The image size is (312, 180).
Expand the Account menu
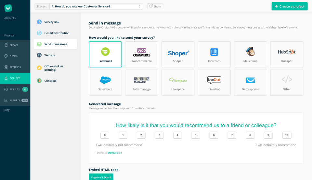pos(10,18)
